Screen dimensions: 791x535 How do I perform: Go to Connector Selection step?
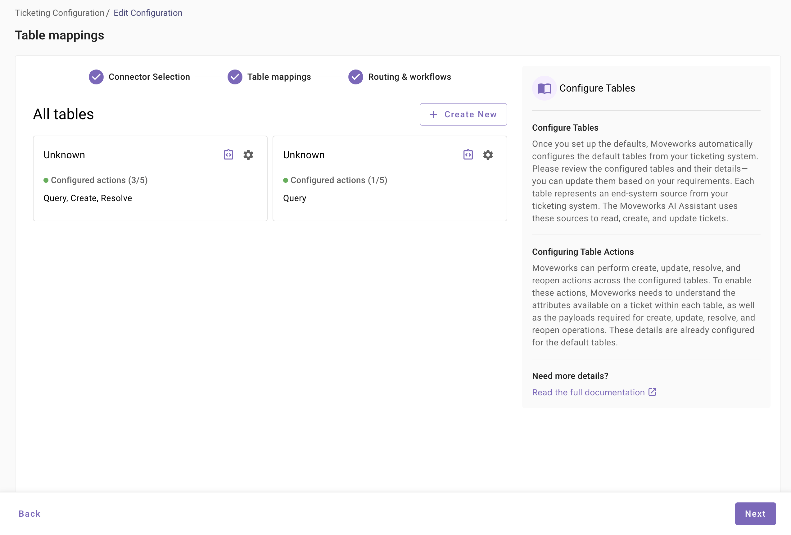pyautogui.click(x=149, y=77)
